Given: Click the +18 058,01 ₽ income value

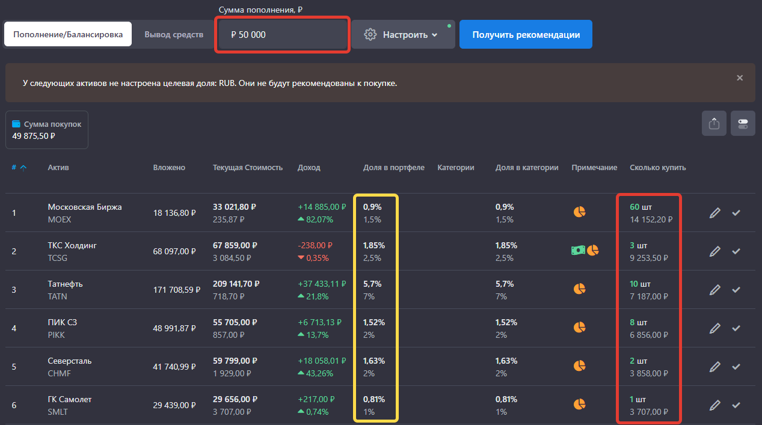Looking at the screenshot, I should coord(322,361).
